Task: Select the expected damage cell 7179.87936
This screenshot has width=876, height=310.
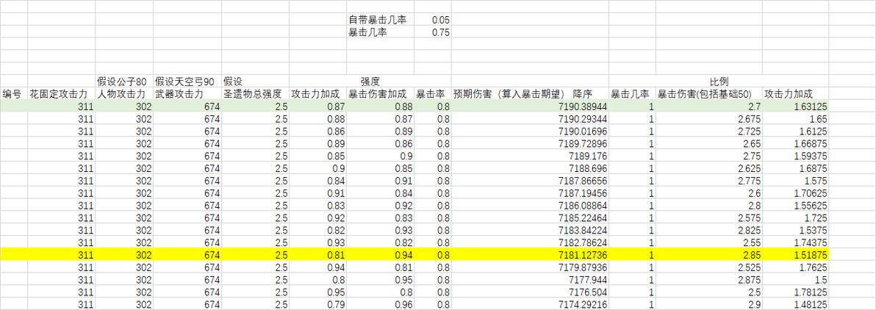Action: click(530, 267)
